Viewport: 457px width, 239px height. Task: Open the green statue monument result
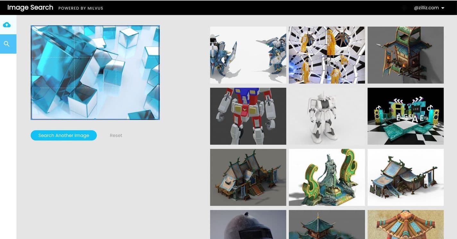(x=326, y=177)
